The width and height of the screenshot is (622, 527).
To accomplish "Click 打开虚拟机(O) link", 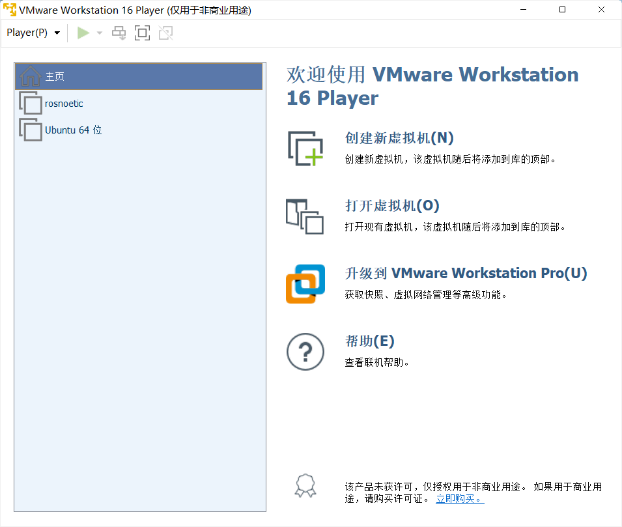I will (x=392, y=206).
